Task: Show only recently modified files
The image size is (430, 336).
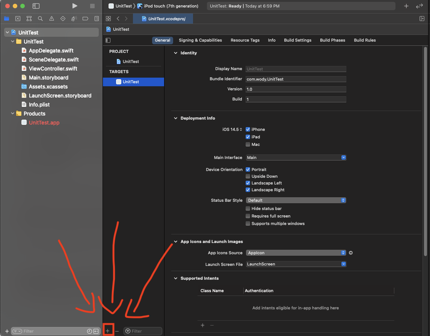Action: coord(89,331)
